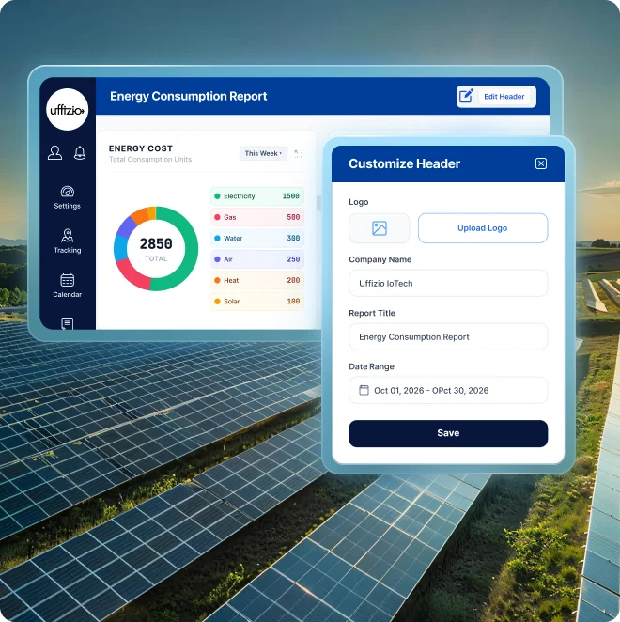Click the Report Title input field
The image size is (620, 622).
448,336
